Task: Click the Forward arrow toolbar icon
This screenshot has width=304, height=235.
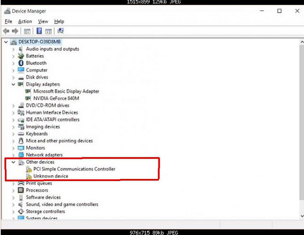Action: (x=15, y=31)
